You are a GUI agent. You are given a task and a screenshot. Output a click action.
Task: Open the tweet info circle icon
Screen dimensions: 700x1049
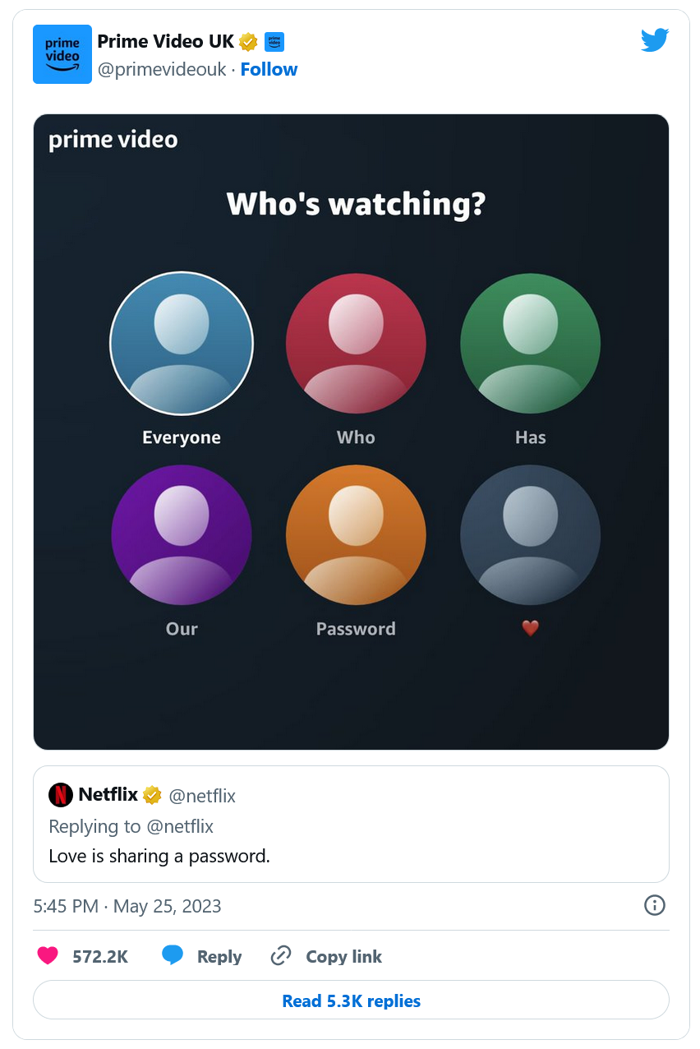[654, 905]
